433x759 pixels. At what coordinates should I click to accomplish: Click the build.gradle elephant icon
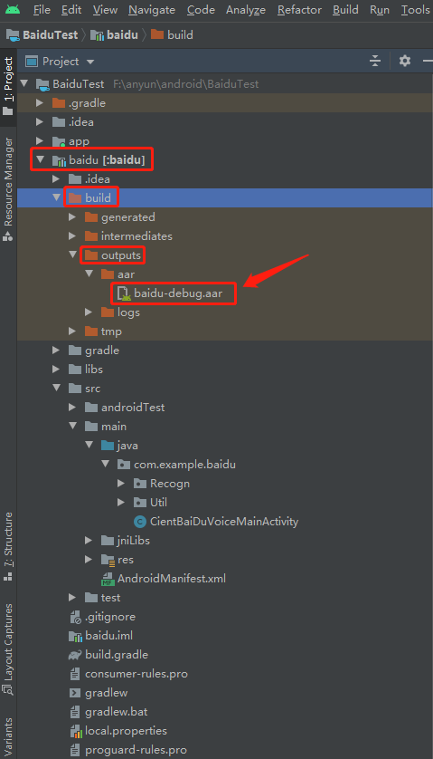coord(75,655)
